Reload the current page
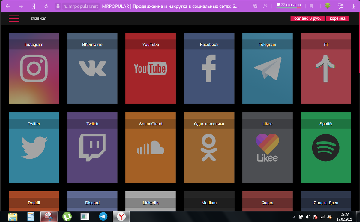The width and height of the screenshot is (360, 222). click(x=46, y=6)
